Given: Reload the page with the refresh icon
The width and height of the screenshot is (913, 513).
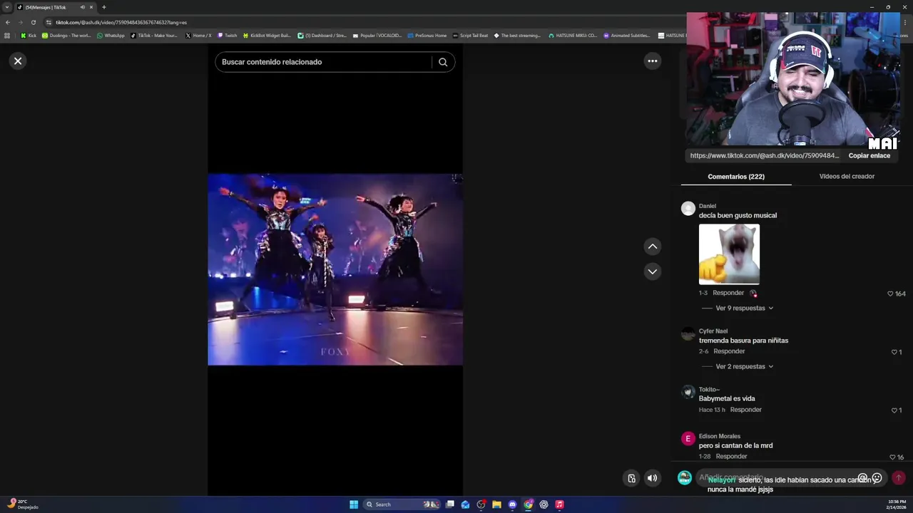Looking at the screenshot, I should [x=33, y=22].
